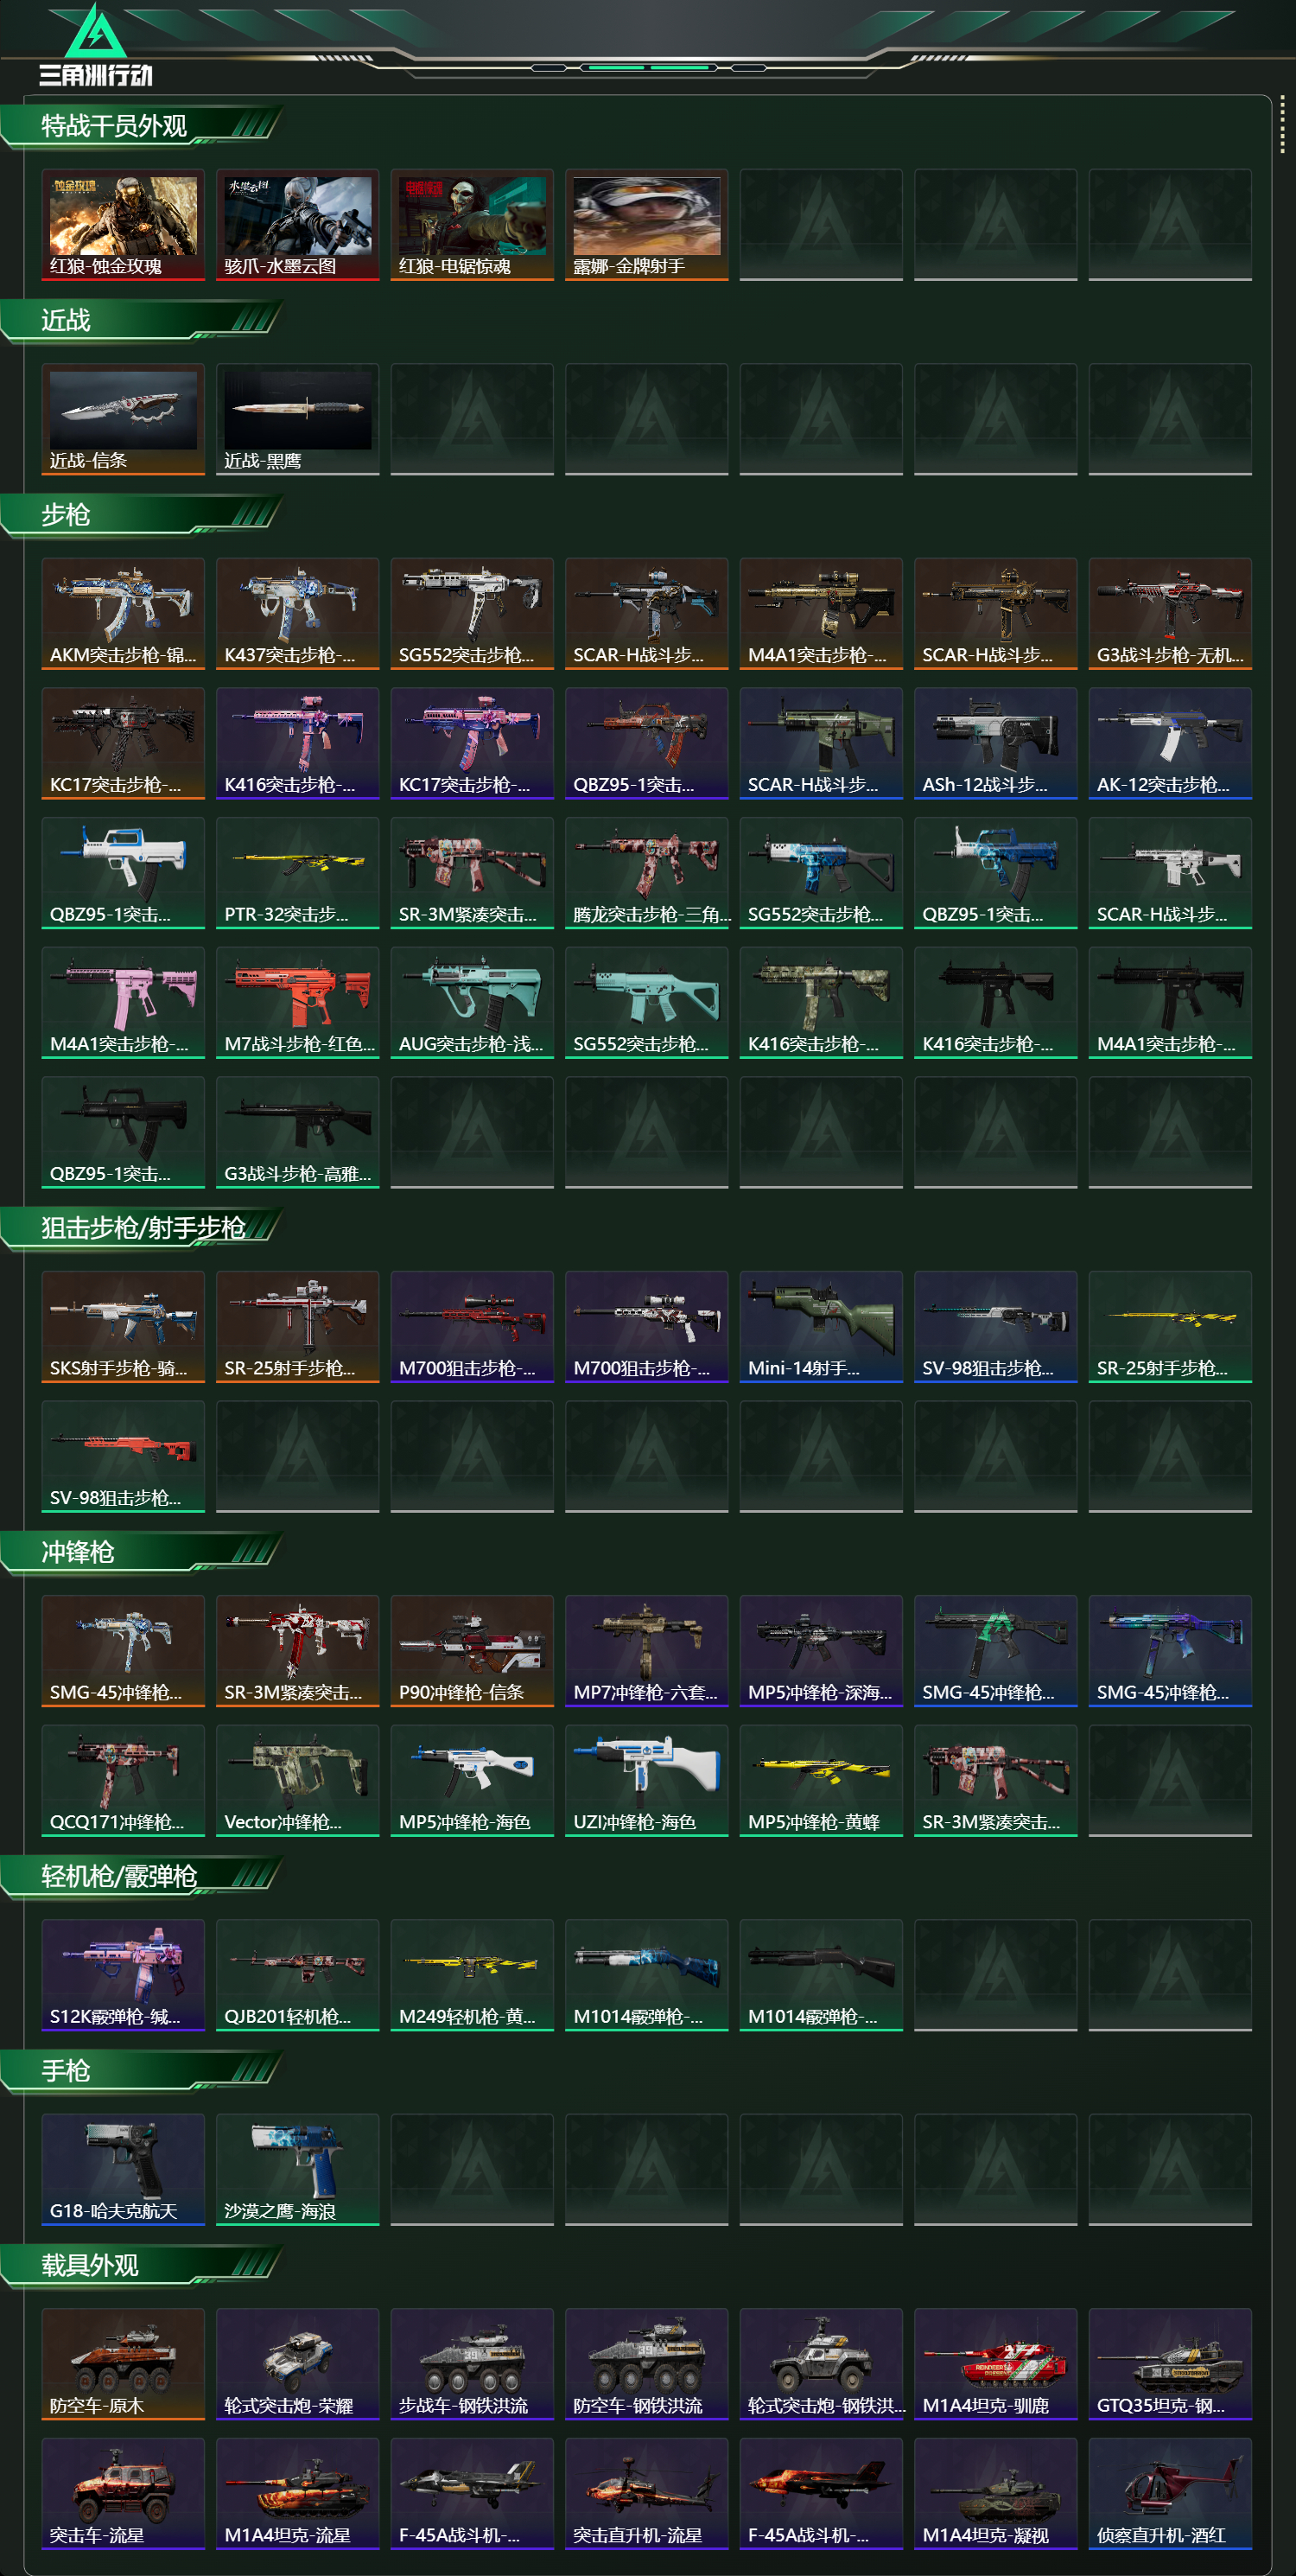The height and width of the screenshot is (2576, 1296).
Task: Select the P90冲锋枪-信条 weapon icon
Action: (x=472, y=1651)
